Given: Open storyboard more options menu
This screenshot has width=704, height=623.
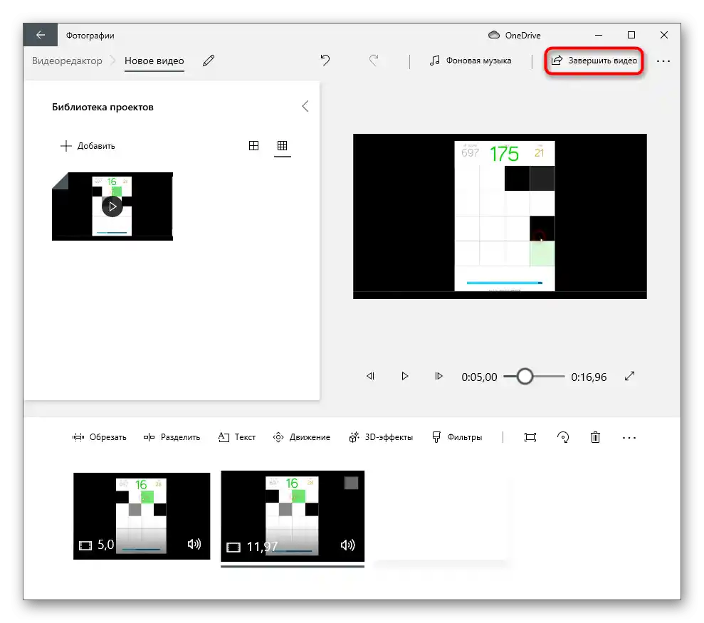Looking at the screenshot, I should [x=629, y=437].
